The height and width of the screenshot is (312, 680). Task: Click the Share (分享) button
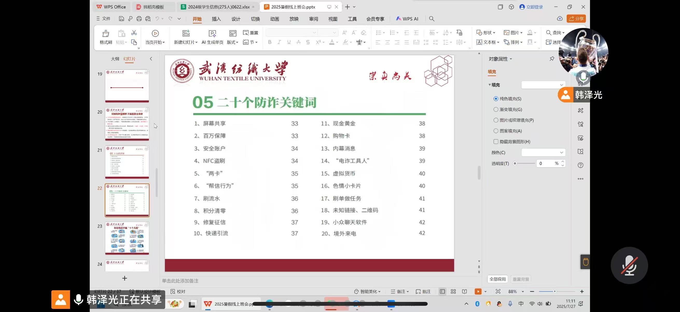576,19
